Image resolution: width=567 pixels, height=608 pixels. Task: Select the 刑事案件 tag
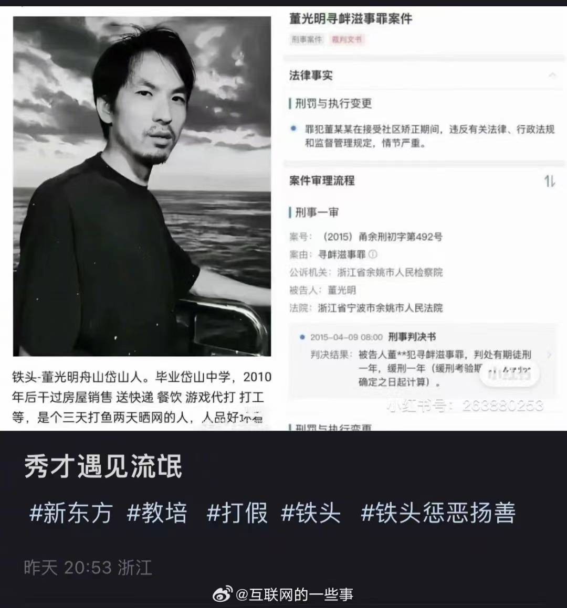307,39
